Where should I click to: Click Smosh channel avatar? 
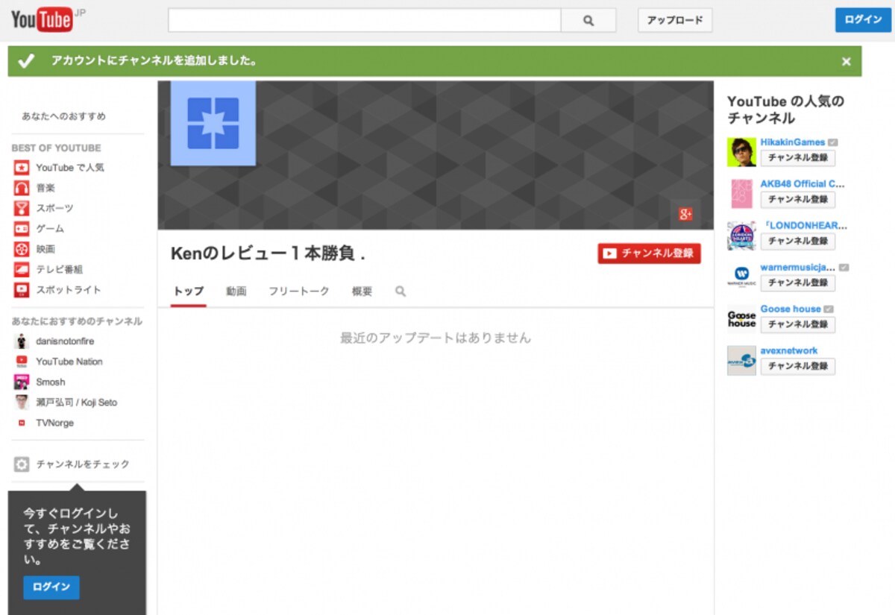click(x=22, y=382)
